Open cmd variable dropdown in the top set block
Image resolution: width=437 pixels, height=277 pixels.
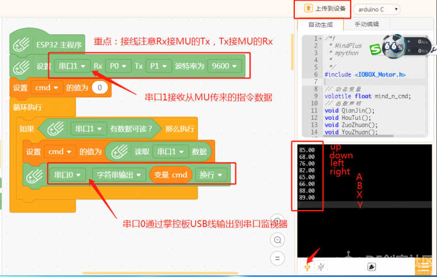click(x=47, y=88)
